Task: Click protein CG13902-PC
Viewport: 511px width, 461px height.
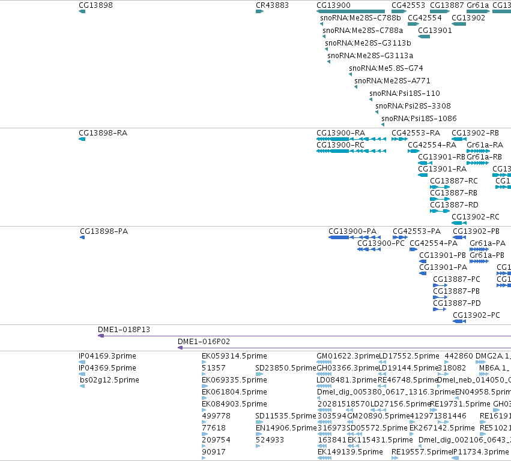Action: point(476,315)
